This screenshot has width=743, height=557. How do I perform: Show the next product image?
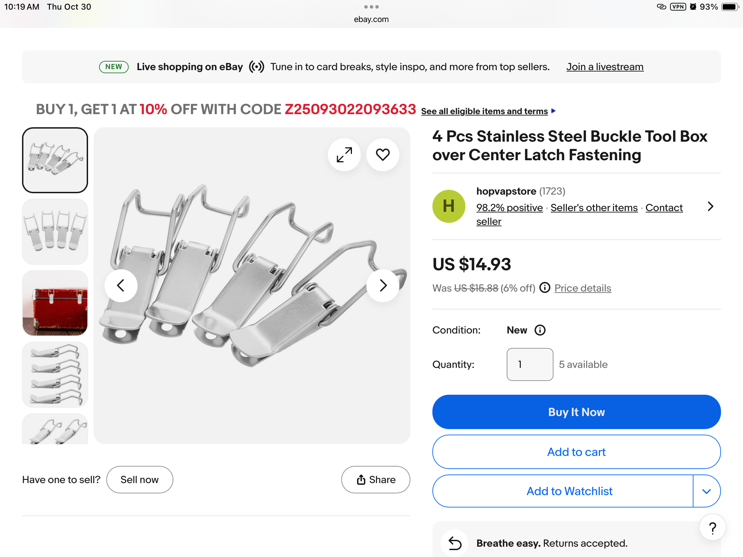[383, 285]
